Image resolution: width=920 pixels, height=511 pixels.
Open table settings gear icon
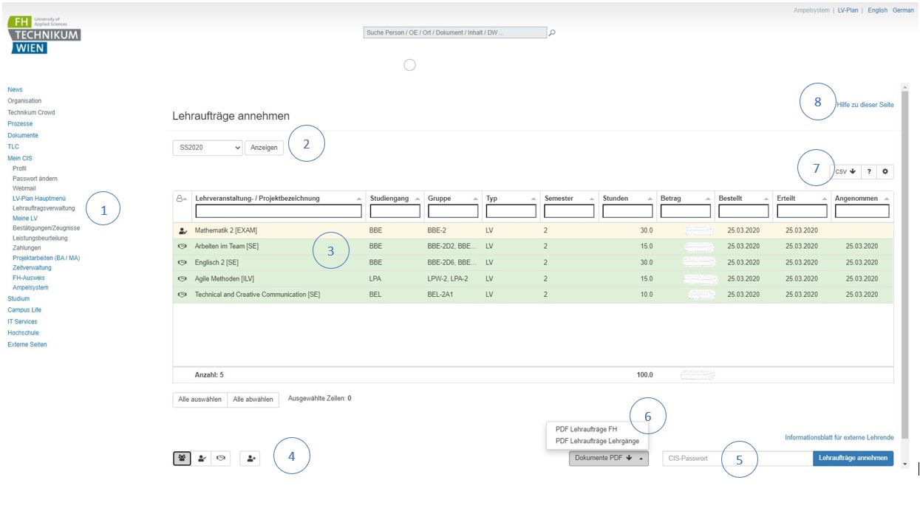click(x=885, y=171)
